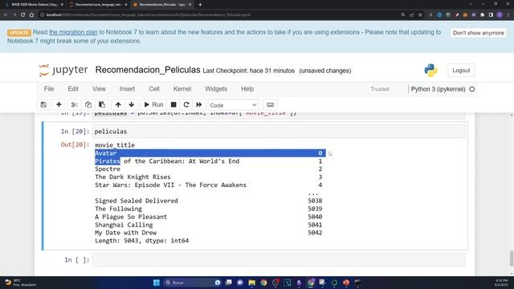
Task: Click Don't show anymore on update banner
Action: click(479, 33)
